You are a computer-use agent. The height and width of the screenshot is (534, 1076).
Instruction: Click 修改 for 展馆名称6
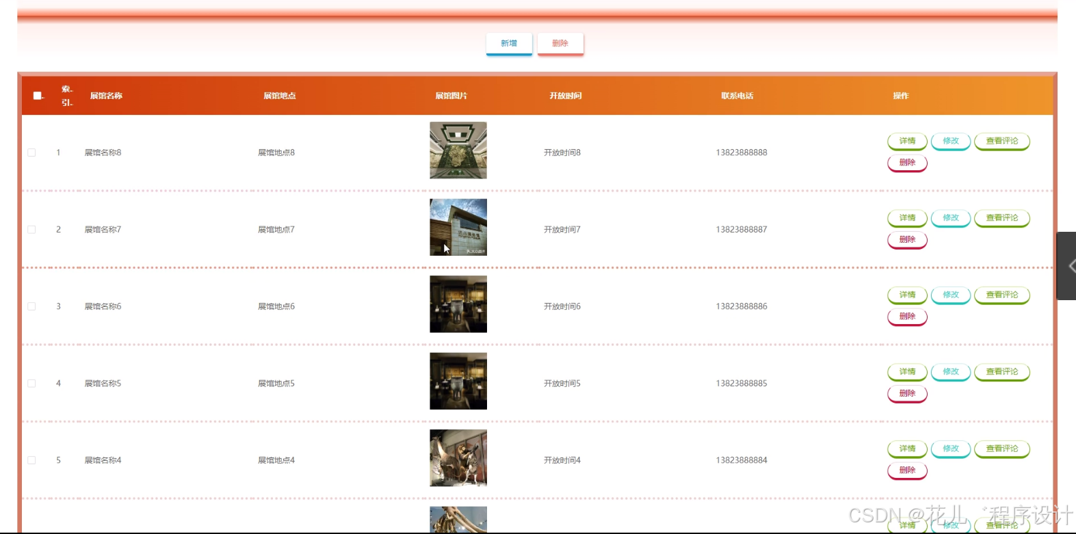pyautogui.click(x=951, y=295)
